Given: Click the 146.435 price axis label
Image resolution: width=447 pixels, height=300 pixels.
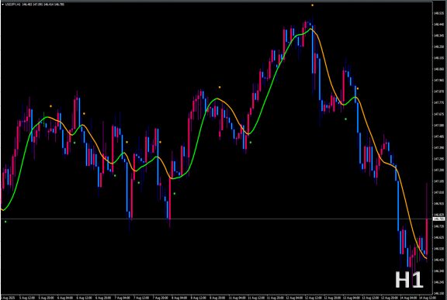Looking at the screenshot, I should click(438, 260).
